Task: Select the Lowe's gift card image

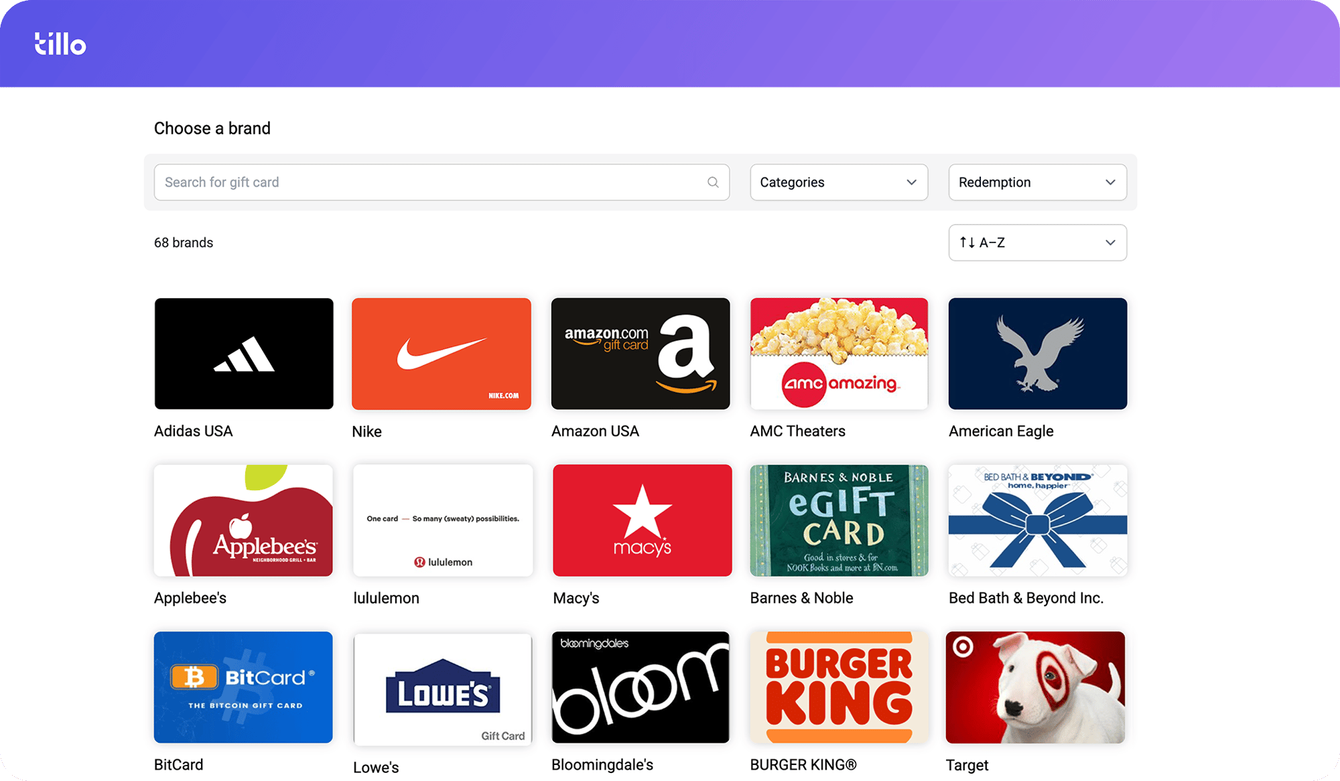Action: click(442, 689)
